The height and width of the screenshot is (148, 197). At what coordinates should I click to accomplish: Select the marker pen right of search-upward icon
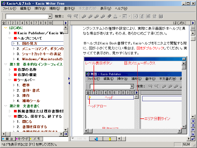tap(84, 16)
